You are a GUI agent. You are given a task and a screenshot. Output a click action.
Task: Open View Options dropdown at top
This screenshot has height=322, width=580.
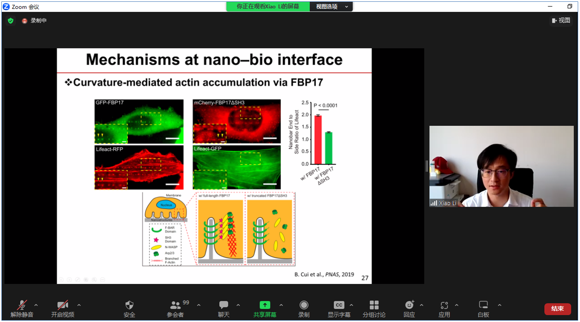click(x=332, y=7)
